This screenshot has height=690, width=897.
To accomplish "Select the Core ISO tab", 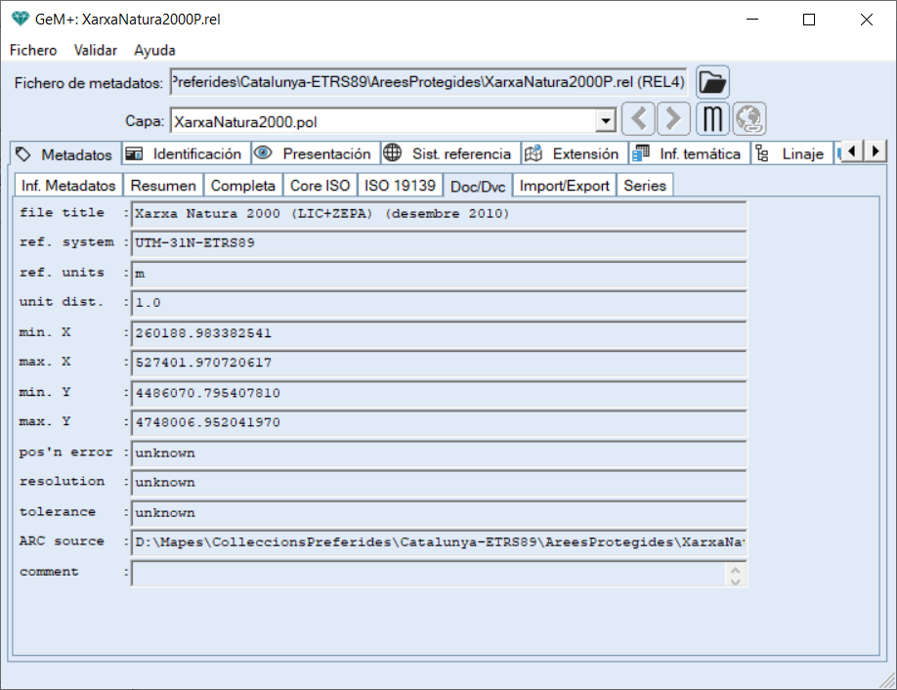I will click(x=320, y=184).
